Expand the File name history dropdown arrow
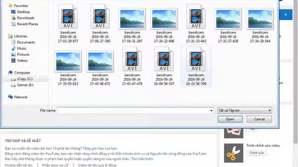Image resolution: width=298 pixels, height=167 pixels. click(x=211, y=110)
